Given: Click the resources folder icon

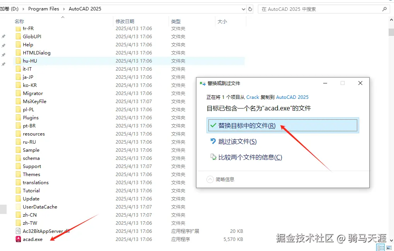Looking at the screenshot, I should [18, 134].
